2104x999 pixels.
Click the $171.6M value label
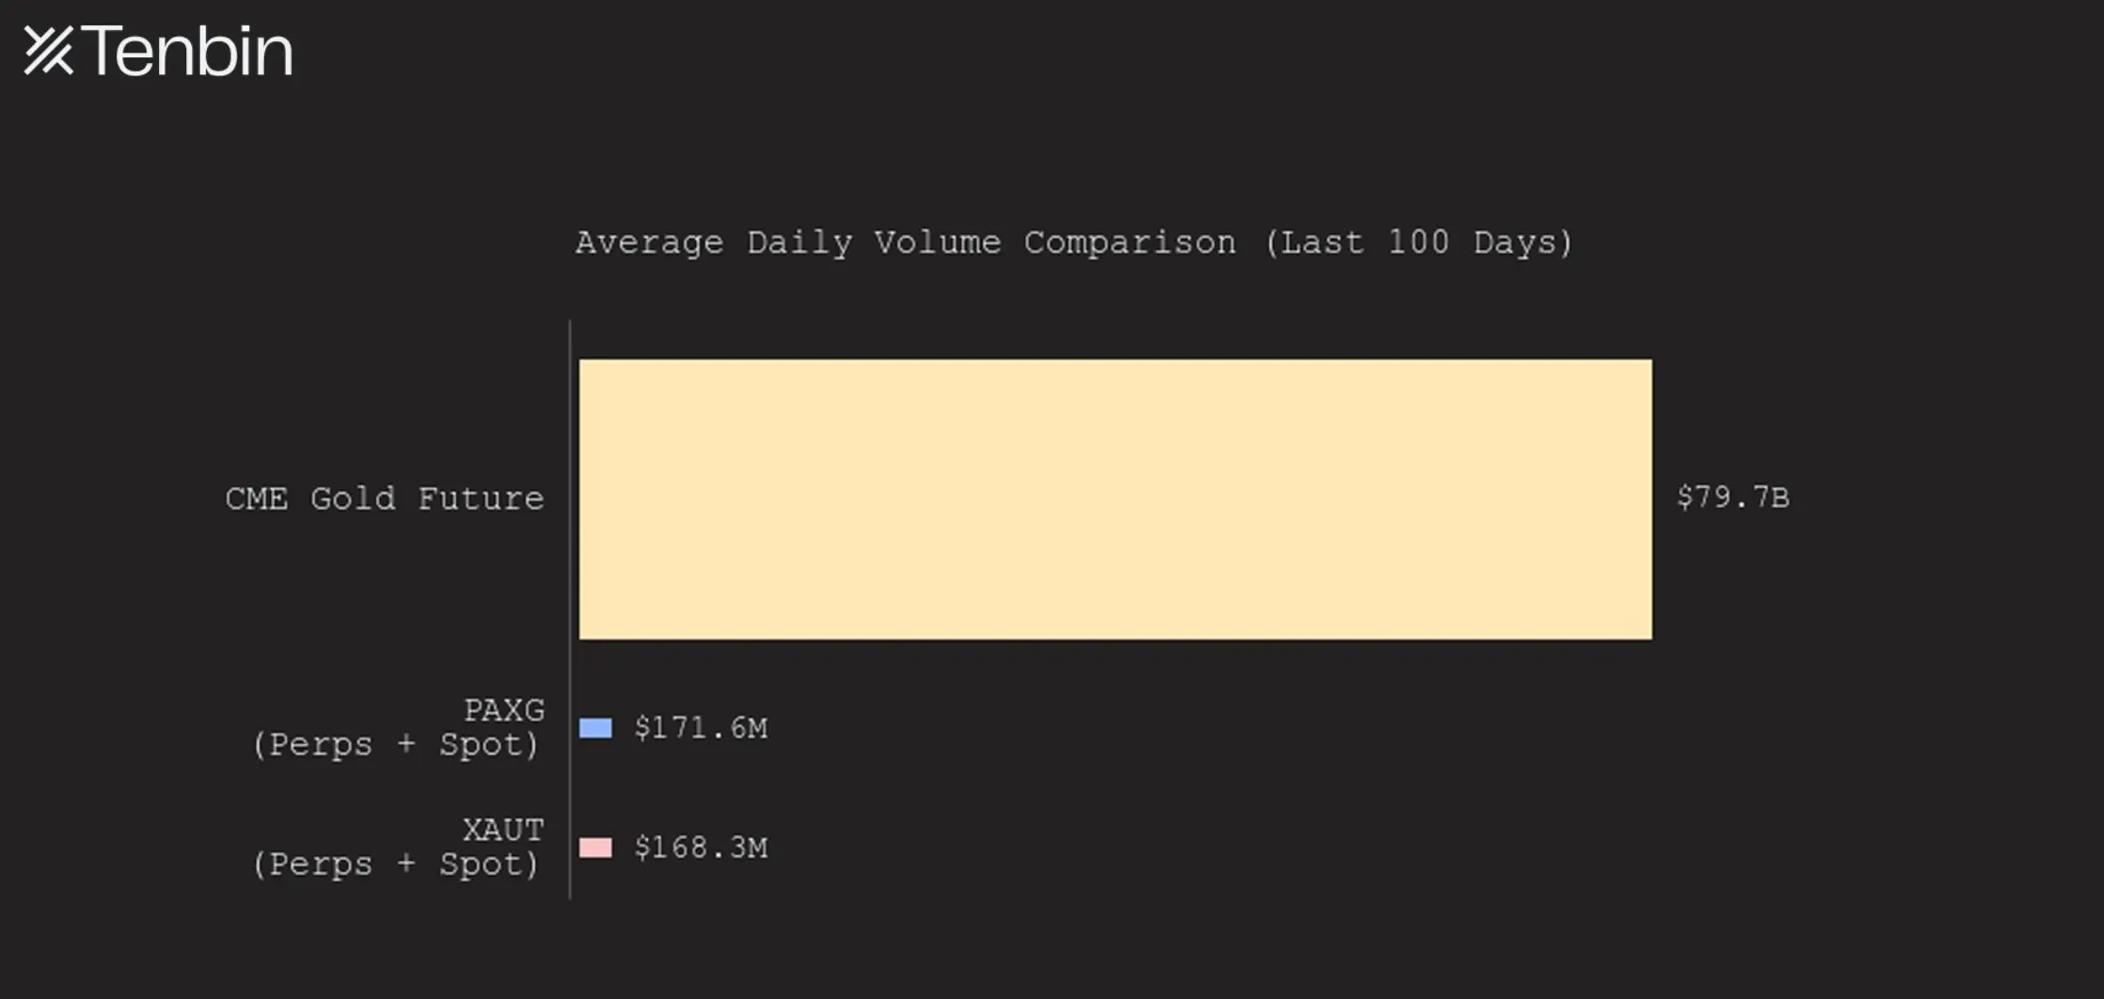701,728
